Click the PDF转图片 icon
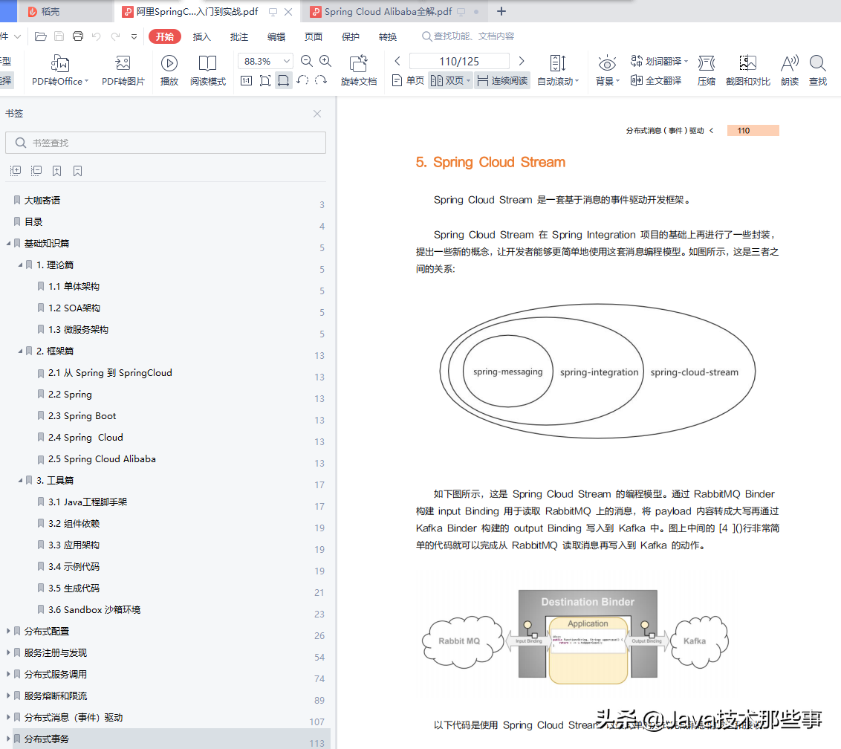Screen dimensions: 841x749 [123, 71]
